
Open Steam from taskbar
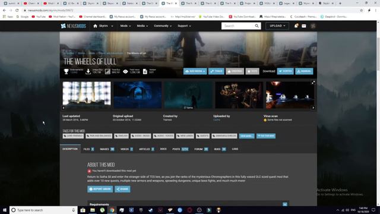[x=150, y=210]
